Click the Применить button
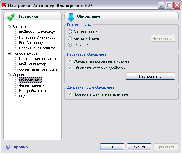This screenshot has height=154, width=182. (x=166, y=147)
